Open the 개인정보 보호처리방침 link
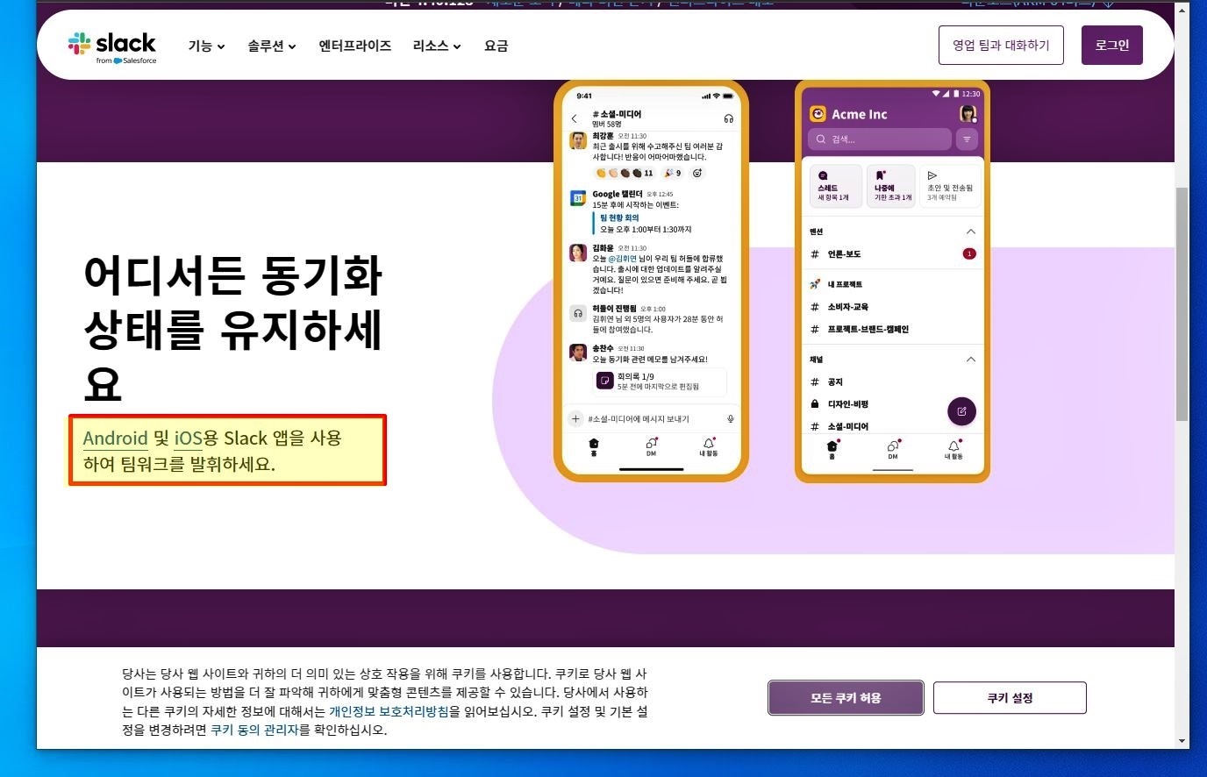Viewport: 1207px width, 777px height. pos(389,711)
